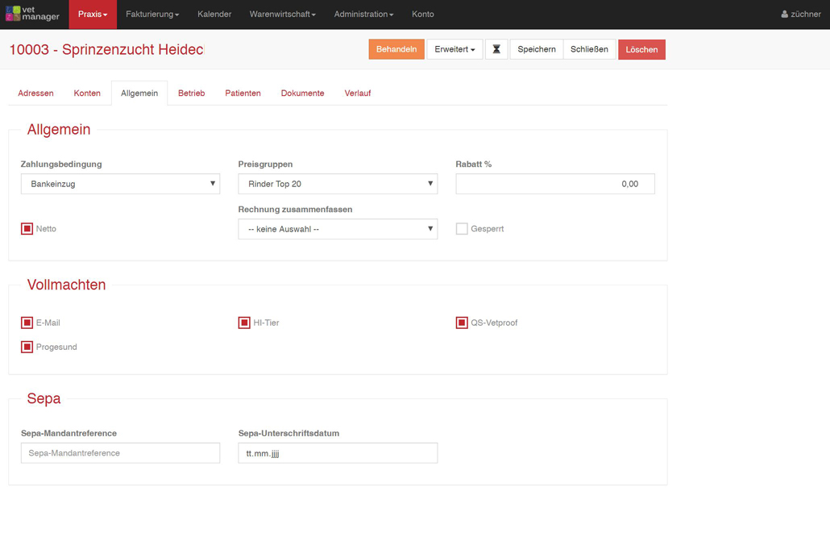Click the red Löschen button
Screen dimensions: 830x537
coord(641,49)
